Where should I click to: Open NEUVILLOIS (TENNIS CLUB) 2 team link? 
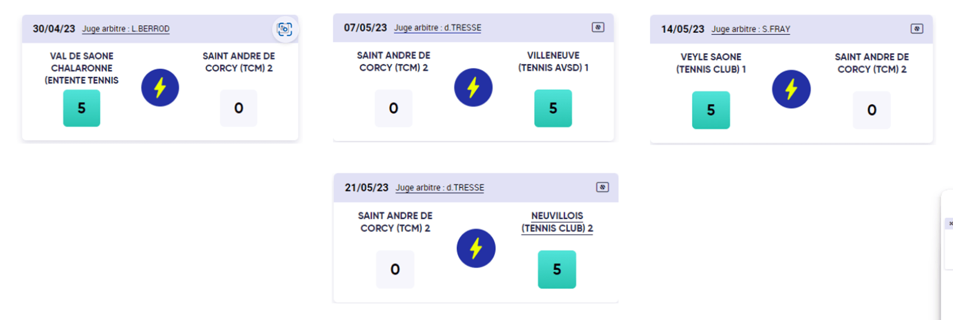[557, 222]
